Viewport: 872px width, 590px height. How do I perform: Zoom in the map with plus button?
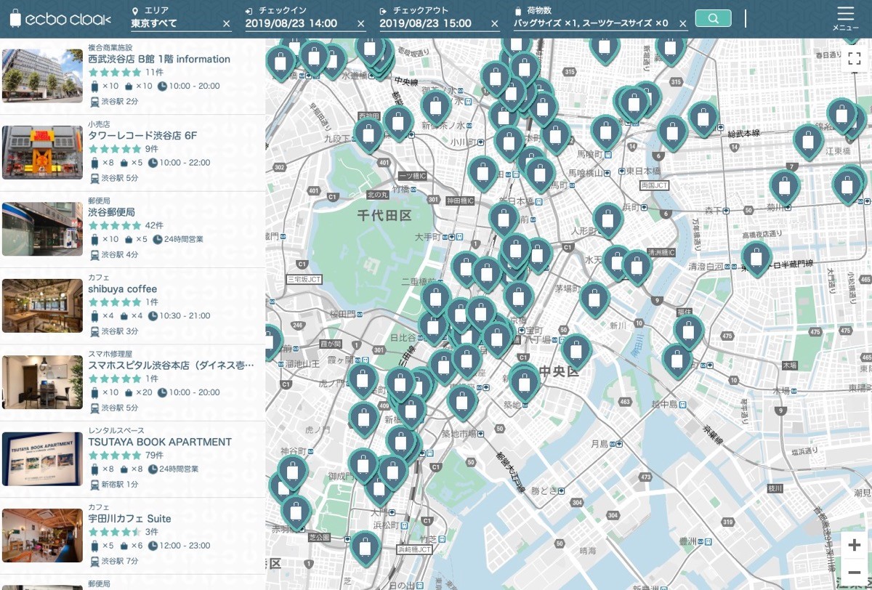855,545
